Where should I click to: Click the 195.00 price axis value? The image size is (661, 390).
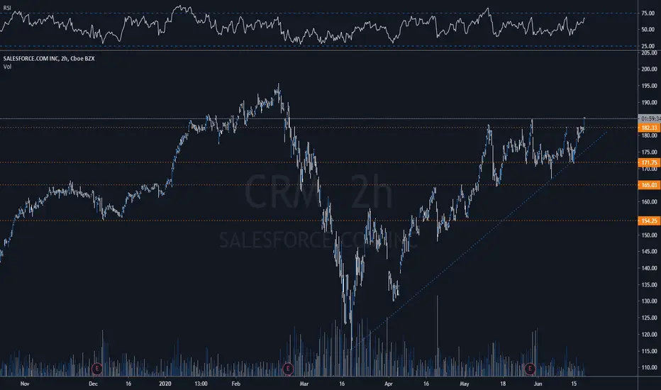click(x=649, y=86)
